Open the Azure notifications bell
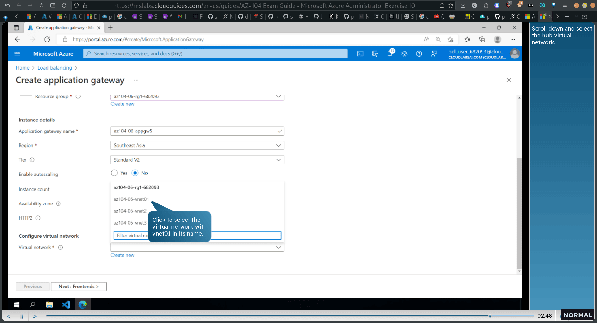Viewport: 597px width, 323px height. (x=390, y=54)
